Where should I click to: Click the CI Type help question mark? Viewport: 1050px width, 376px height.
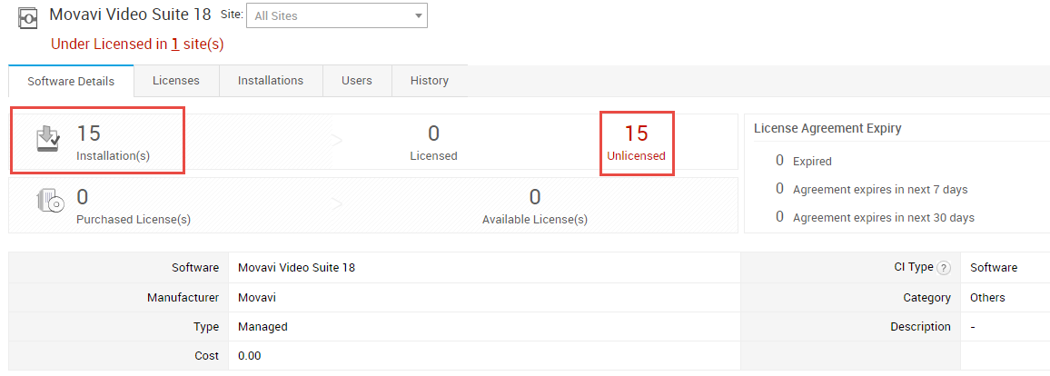pos(943,268)
